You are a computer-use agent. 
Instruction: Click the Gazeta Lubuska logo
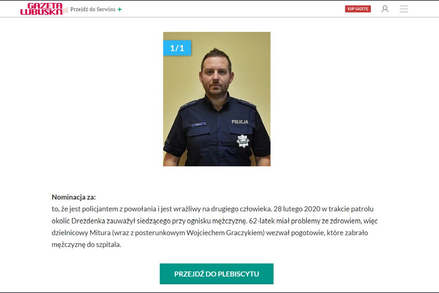click(x=41, y=9)
